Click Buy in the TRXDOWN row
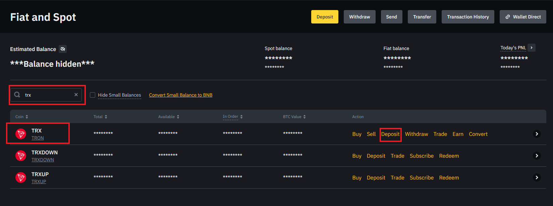553x206 pixels. 357,156
